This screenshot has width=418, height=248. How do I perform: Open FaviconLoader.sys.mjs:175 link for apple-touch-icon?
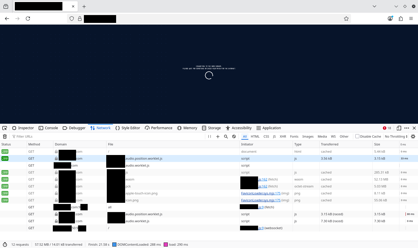[261, 193]
